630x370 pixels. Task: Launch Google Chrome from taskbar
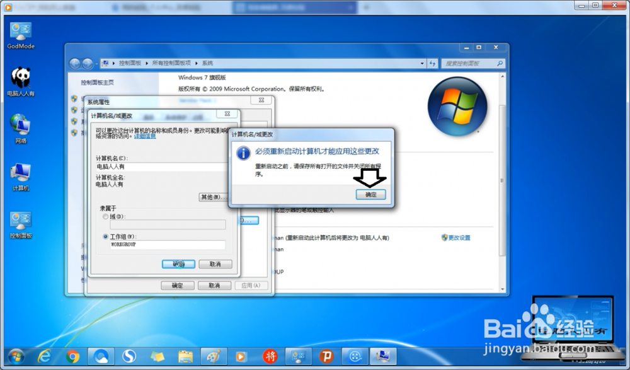[x=72, y=356]
